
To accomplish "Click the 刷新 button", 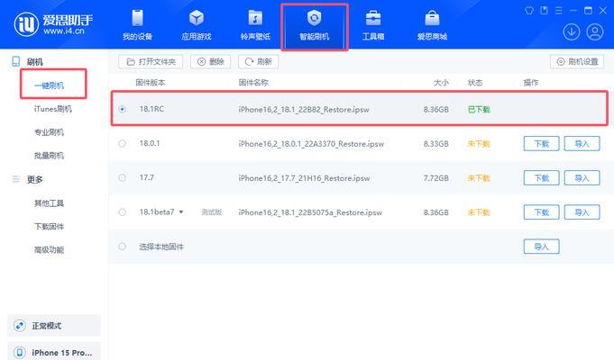I will click(x=259, y=62).
